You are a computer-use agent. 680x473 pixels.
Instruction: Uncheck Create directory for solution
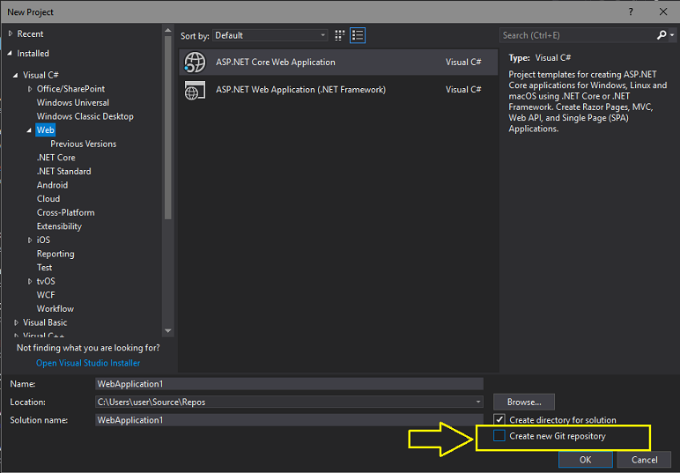(x=499, y=419)
